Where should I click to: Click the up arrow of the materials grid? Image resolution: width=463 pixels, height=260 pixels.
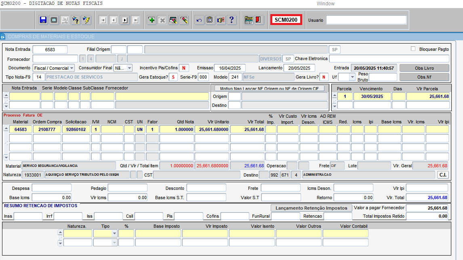tap(6, 129)
